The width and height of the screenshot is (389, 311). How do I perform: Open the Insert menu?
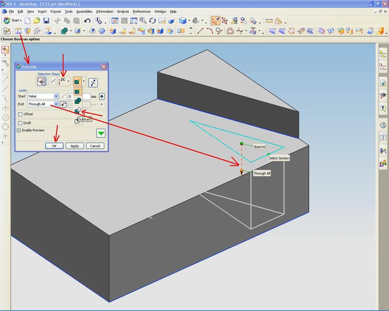[x=42, y=11]
